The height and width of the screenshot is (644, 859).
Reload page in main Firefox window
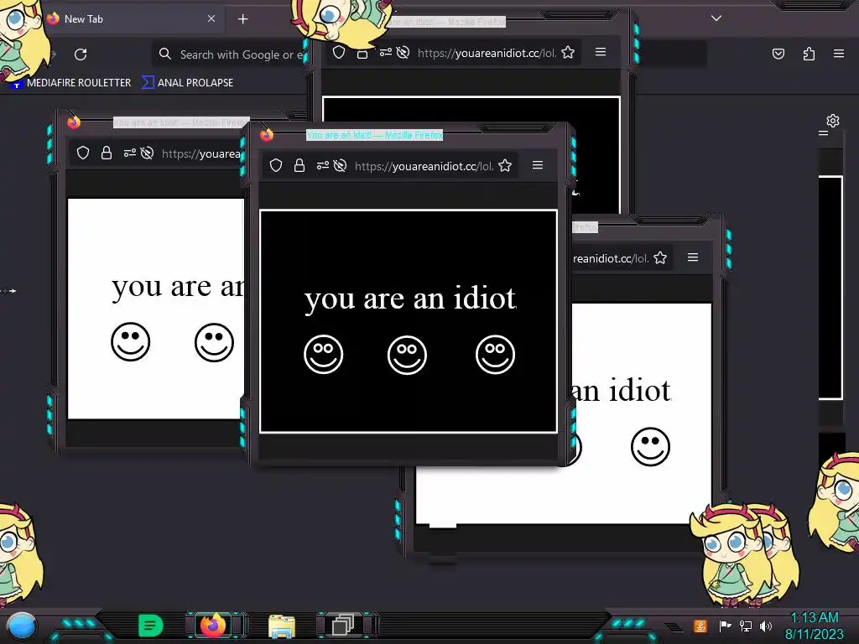[81, 55]
